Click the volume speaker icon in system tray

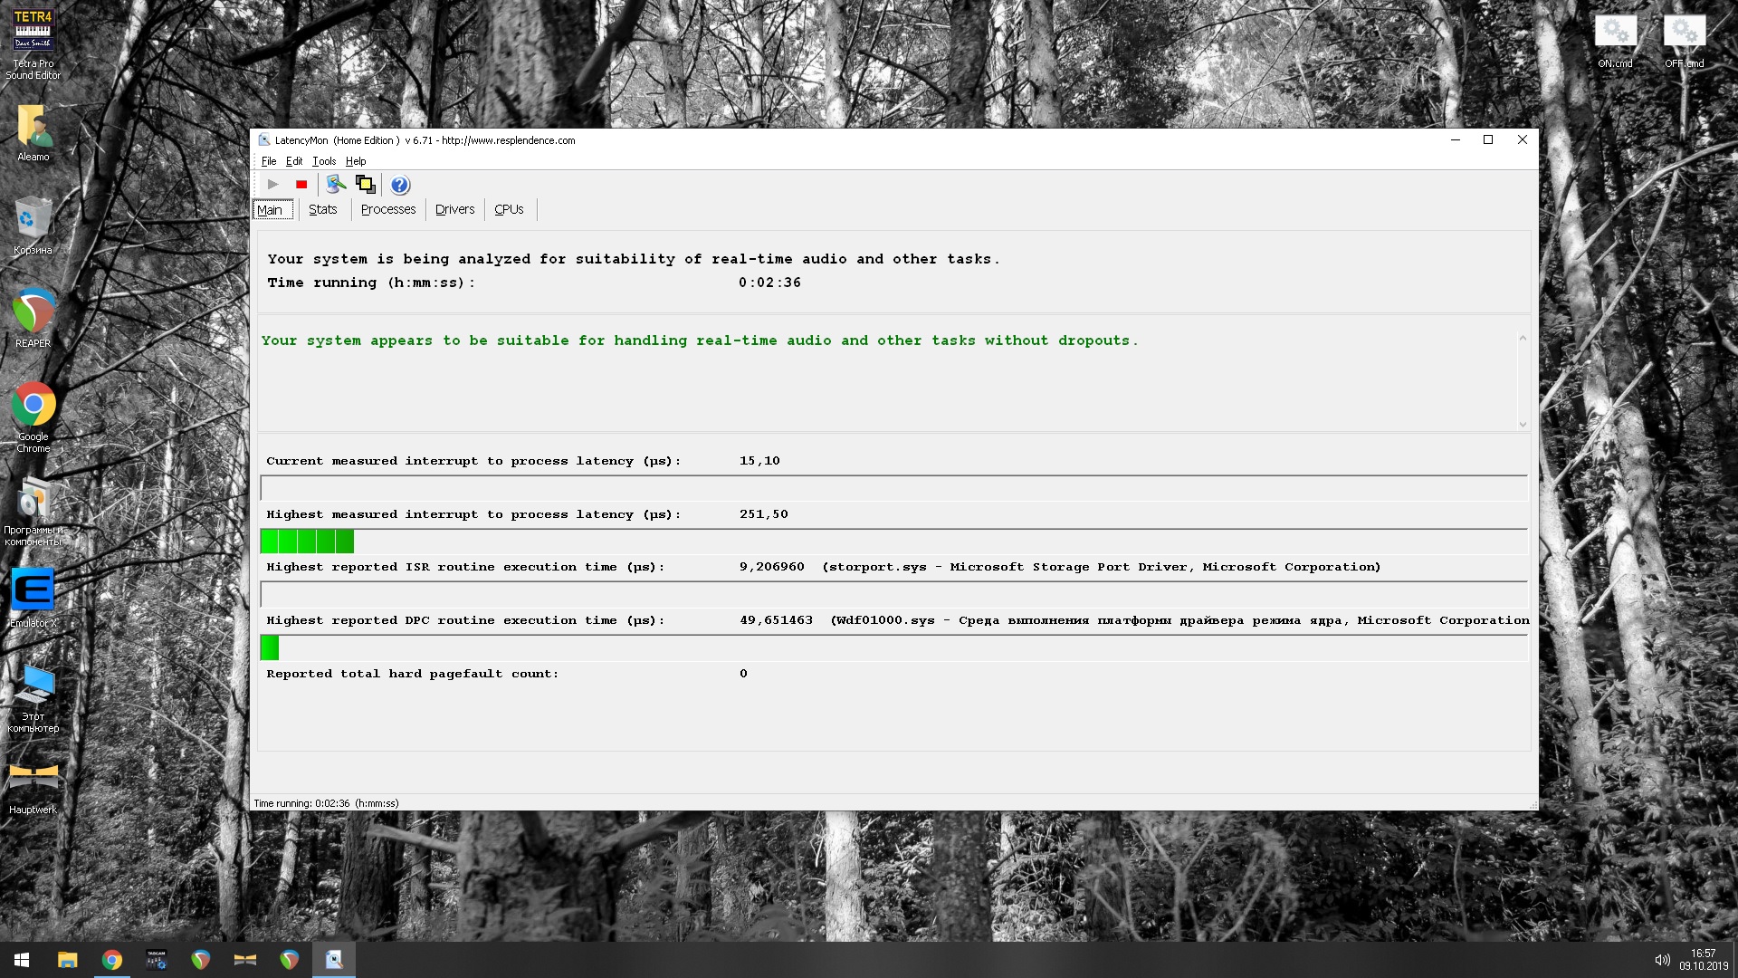click(x=1662, y=960)
